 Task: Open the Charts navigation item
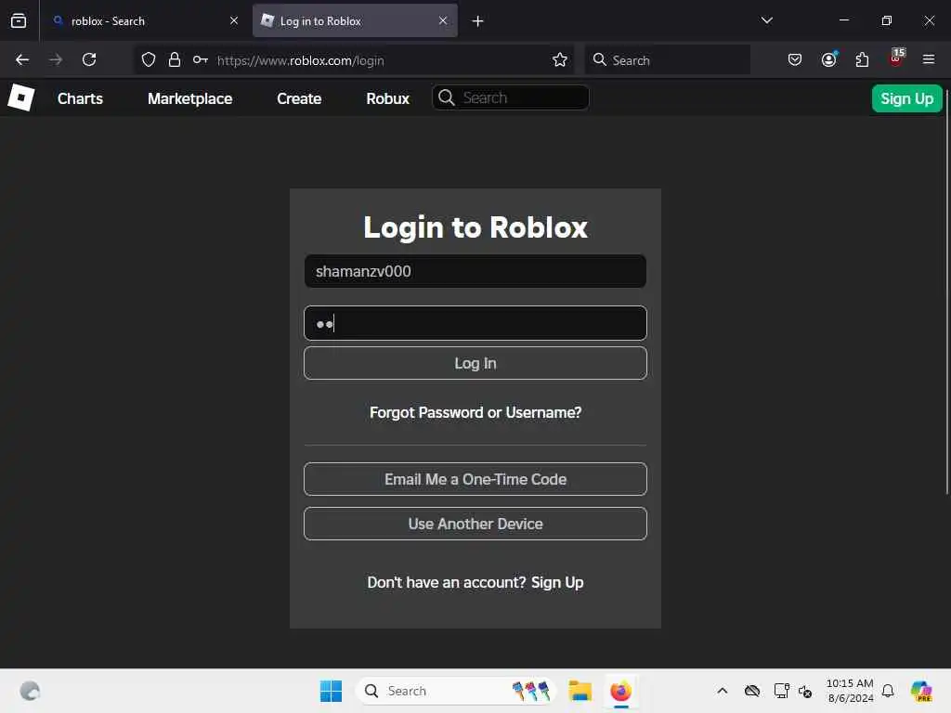pyautogui.click(x=80, y=98)
